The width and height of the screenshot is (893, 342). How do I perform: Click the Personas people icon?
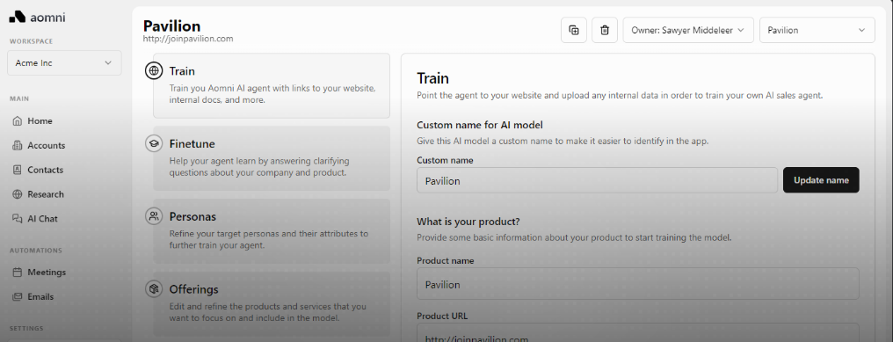[x=154, y=216]
